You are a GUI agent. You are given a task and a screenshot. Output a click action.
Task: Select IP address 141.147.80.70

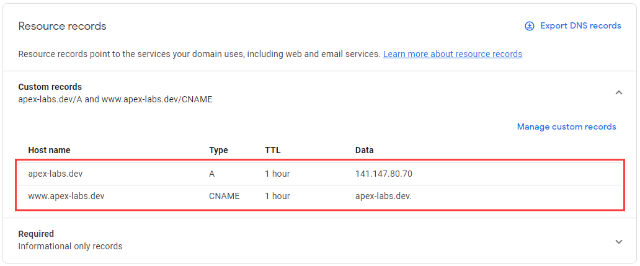pos(384,174)
